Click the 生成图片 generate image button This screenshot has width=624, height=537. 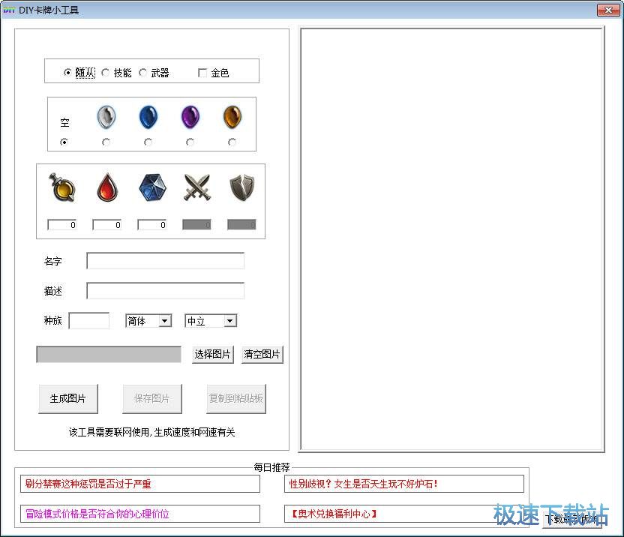click(68, 399)
